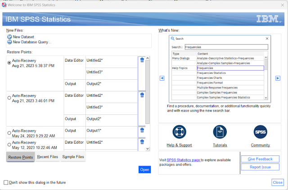Click Output1* in May 24 restore point
This screenshot has width=288, height=190.
click(x=94, y=131)
